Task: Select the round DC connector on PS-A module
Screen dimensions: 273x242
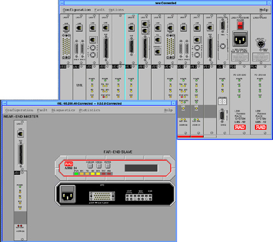Action: click(x=260, y=44)
